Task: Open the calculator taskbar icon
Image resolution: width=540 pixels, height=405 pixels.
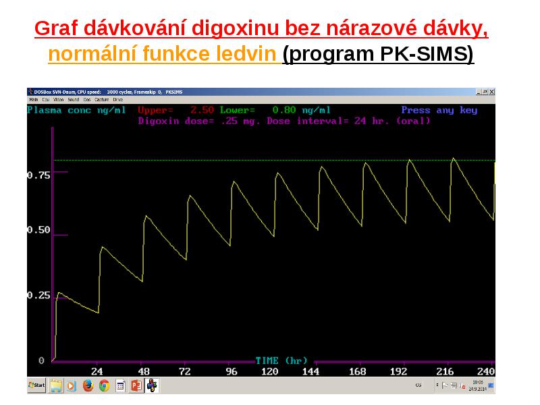Action: (x=120, y=385)
